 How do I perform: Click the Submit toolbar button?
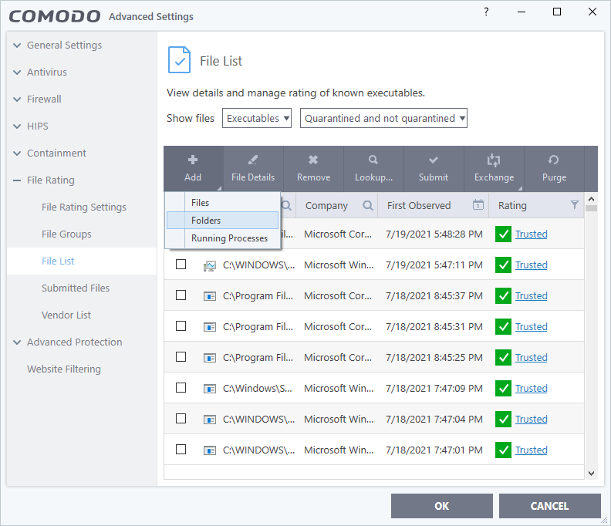434,169
